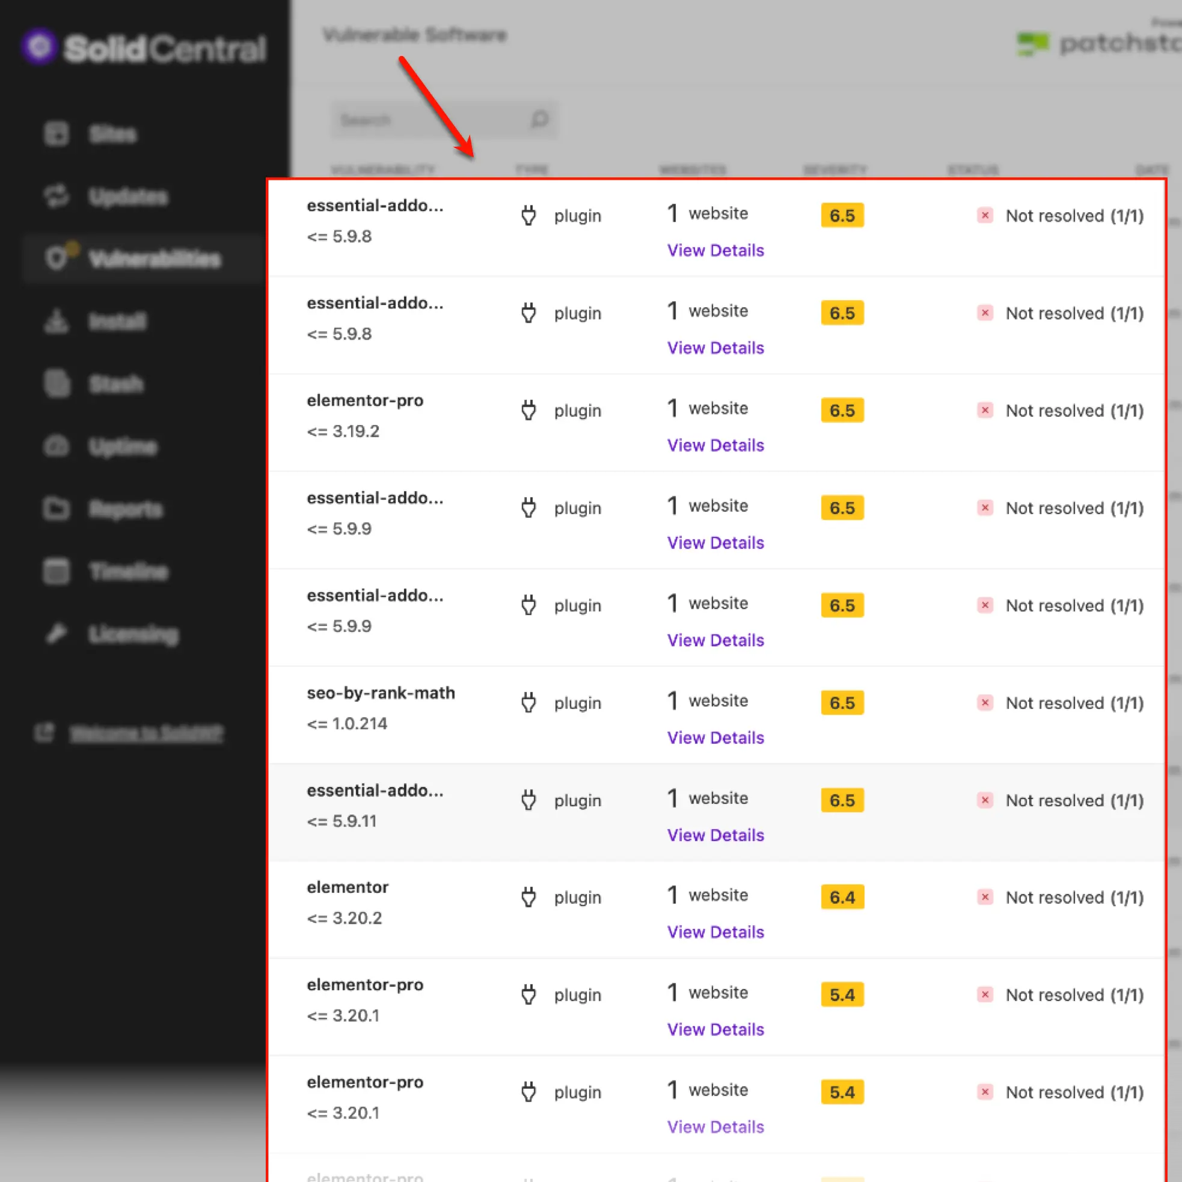Click the red status marker on seo-by-rank-math row
The height and width of the screenshot is (1182, 1182).
click(985, 702)
